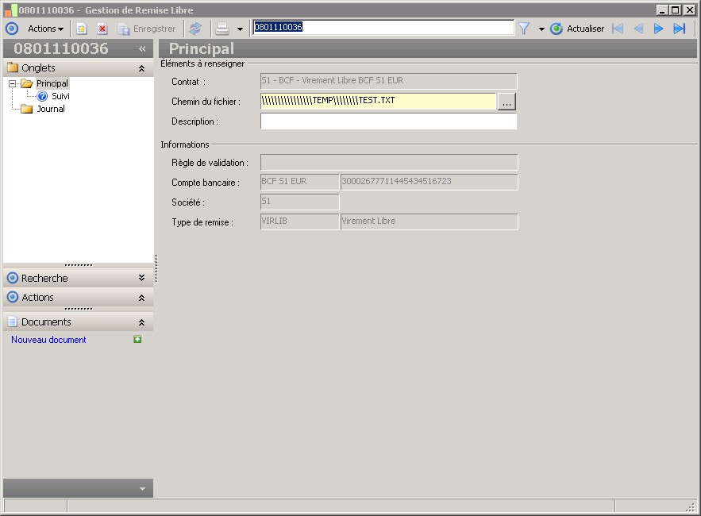This screenshot has width=701, height=516.
Task: Create a new record with the New icon
Action: click(x=81, y=29)
